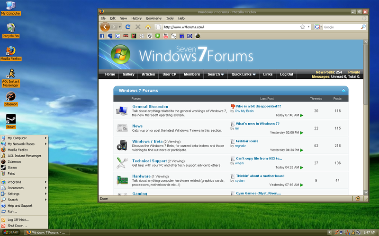The image size is (379, 236).
Task: Expand Documents submenu in Start menu
Action: (x=24, y=188)
